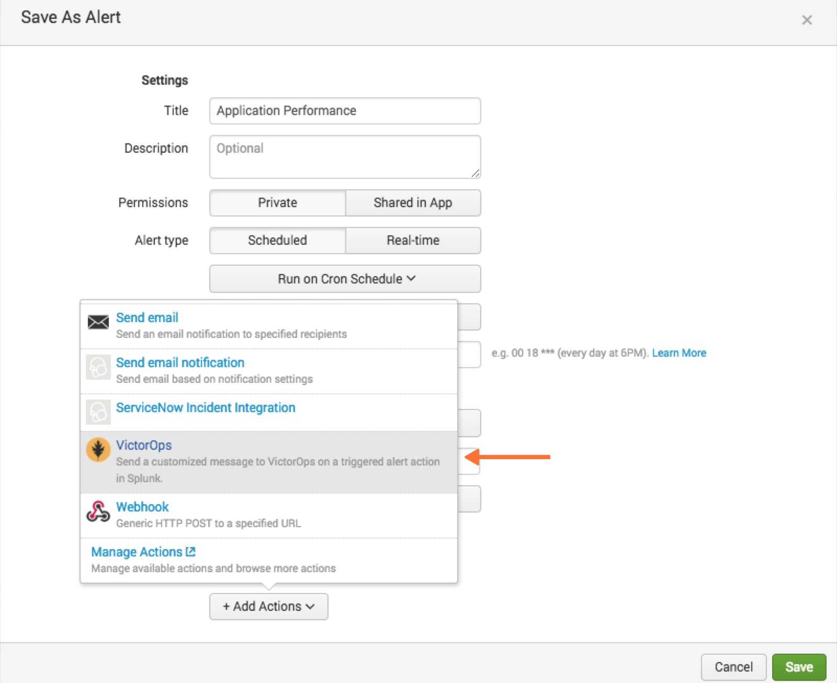Viewport: 837px width, 683px height.
Task: Click 'Send email based on notification settings' text
Action: pos(214,379)
